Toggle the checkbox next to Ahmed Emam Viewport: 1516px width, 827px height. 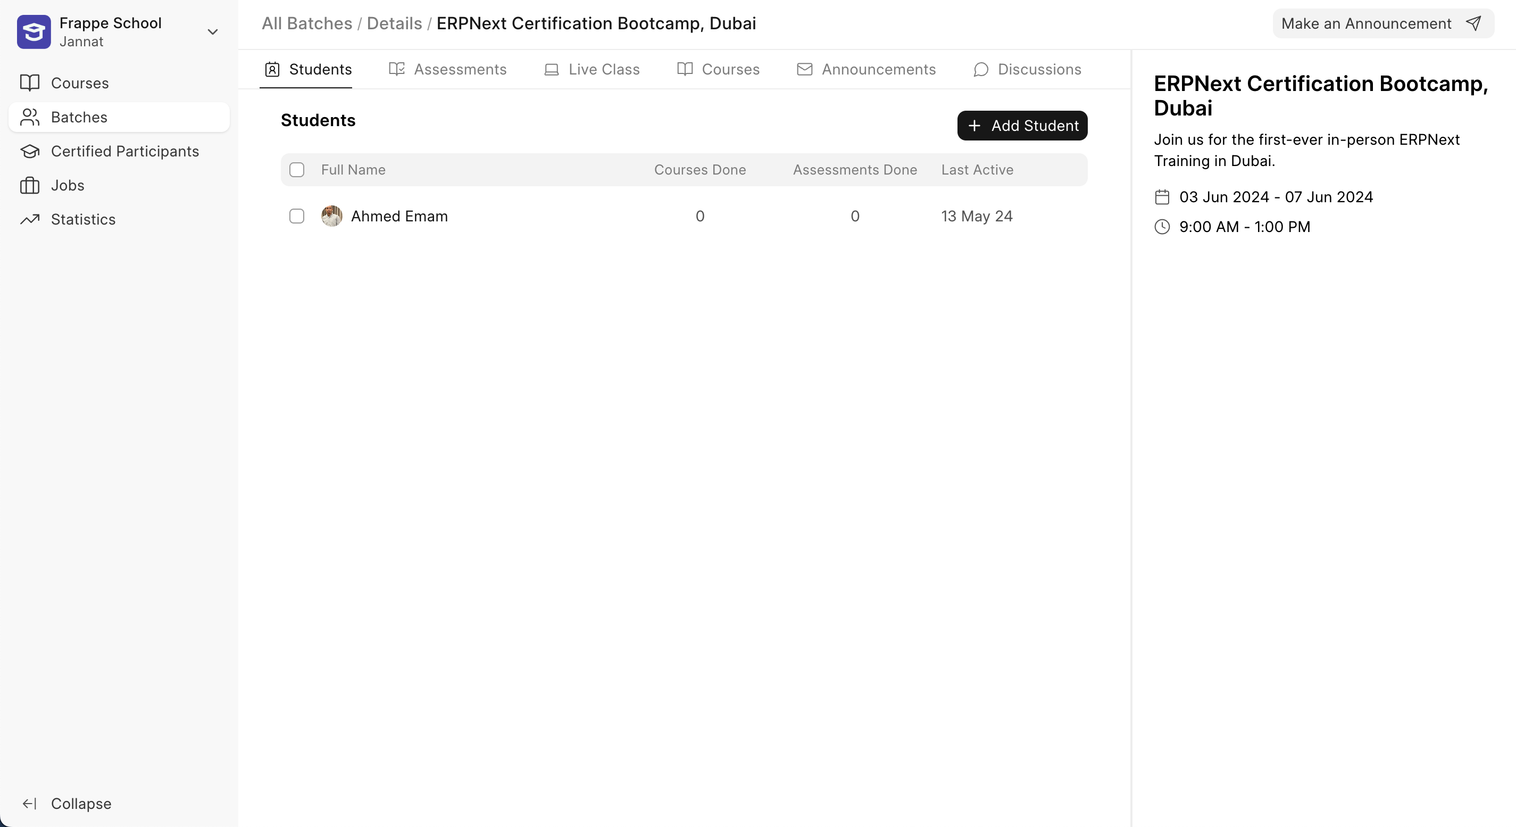point(297,216)
